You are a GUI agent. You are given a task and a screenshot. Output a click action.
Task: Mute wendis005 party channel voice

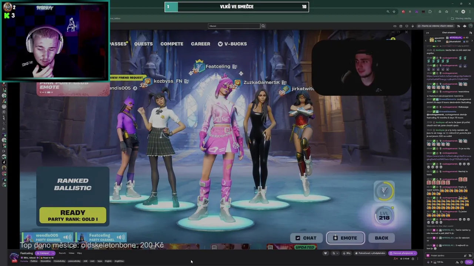(67, 237)
